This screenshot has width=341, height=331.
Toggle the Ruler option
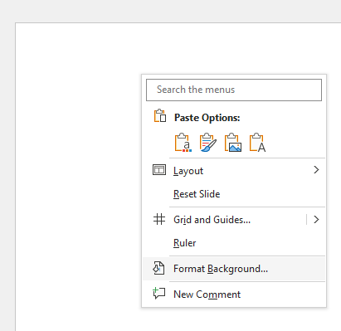coord(234,243)
